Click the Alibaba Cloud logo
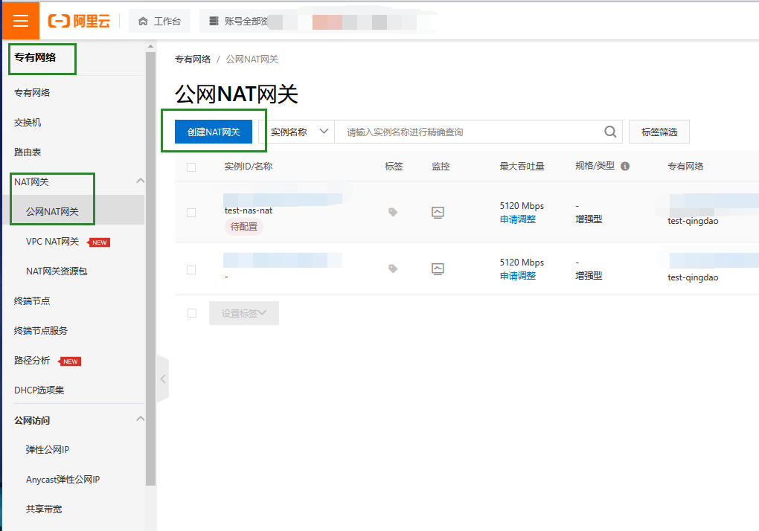Image resolution: width=759 pixels, height=531 pixels. pyautogui.click(x=79, y=21)
